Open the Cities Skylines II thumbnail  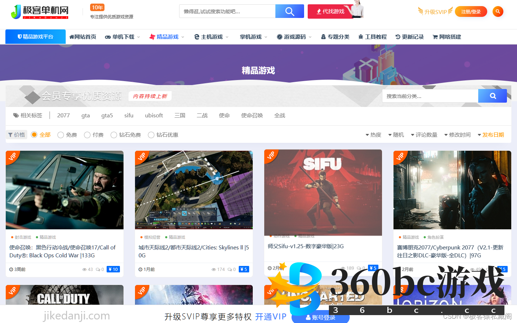[x=194, y=190]
